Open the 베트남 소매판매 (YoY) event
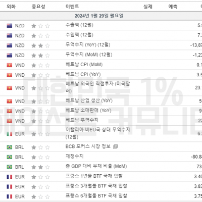Screen dimensions: 202x202 [x=88, y=111]
